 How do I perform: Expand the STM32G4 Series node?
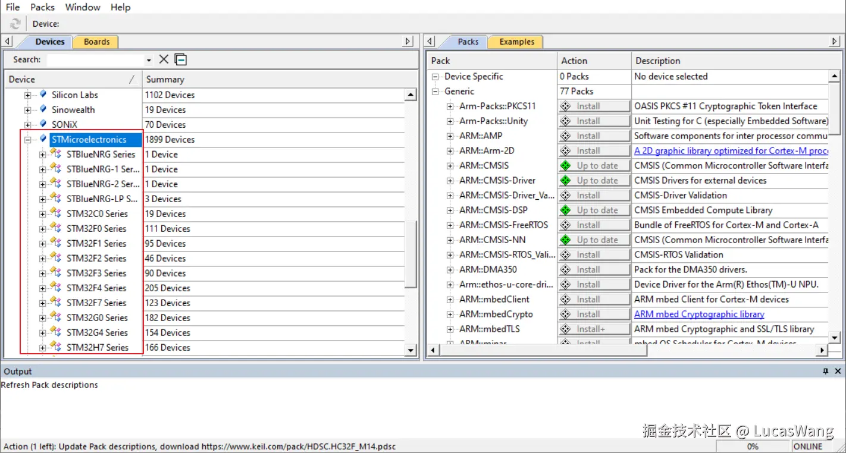(x=42, y=333)
